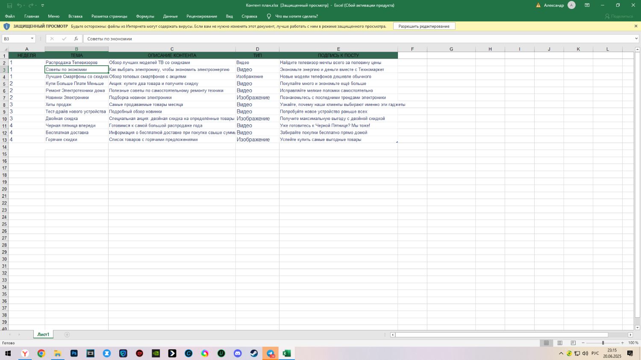Close the protected view warning bar
This screenshot has width=641, height=360.
(x=636, y=26)
